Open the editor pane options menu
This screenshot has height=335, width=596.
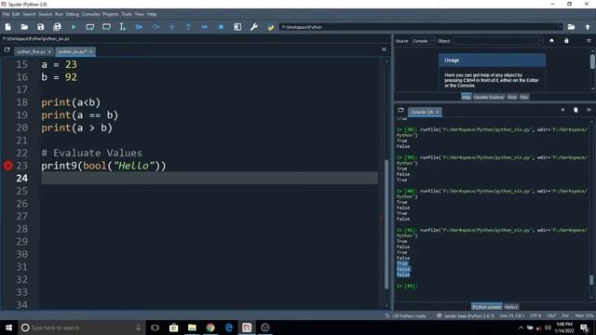pos(384,49)
